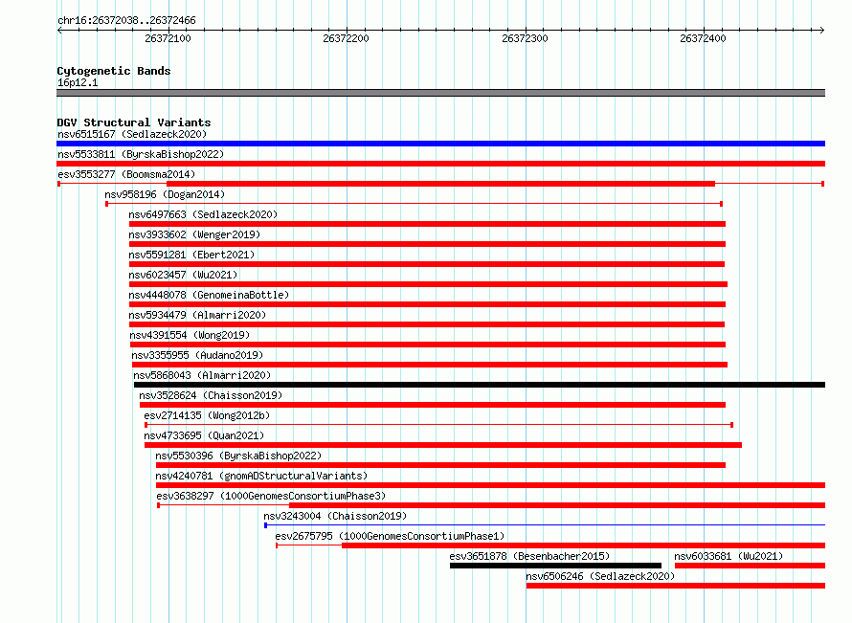Click nsv4733695 (Quan2021) label

coord(204,435)
